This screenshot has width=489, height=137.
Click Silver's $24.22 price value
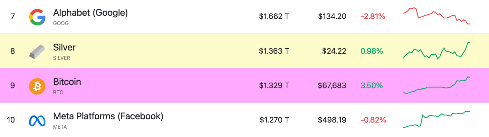click(x=334, y=51)
